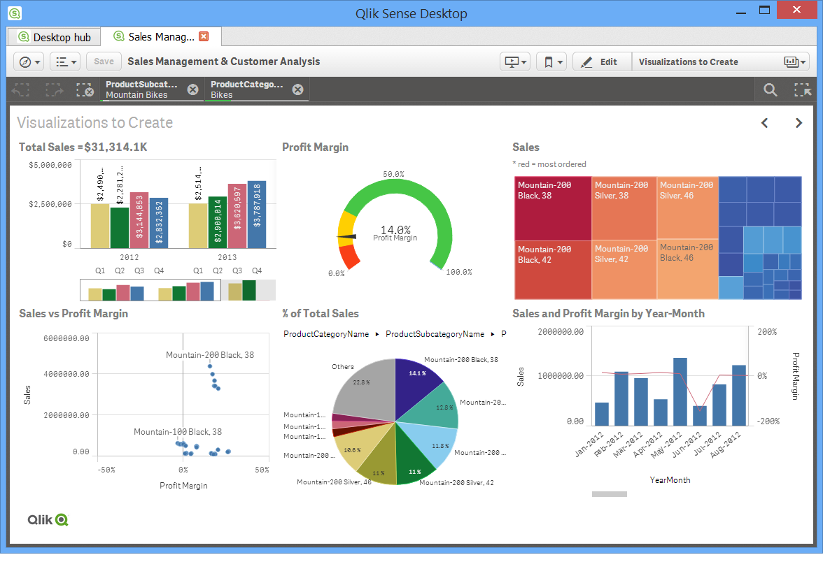Click the Mountain-100 Black, 38 scatter label

pos(178,432)
